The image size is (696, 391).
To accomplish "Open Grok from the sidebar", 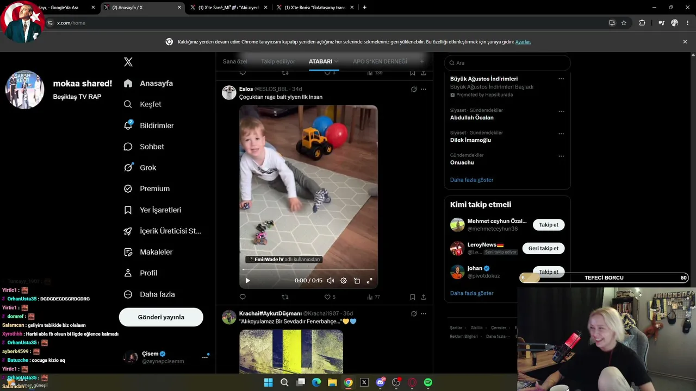I will (x=140, y=168).
